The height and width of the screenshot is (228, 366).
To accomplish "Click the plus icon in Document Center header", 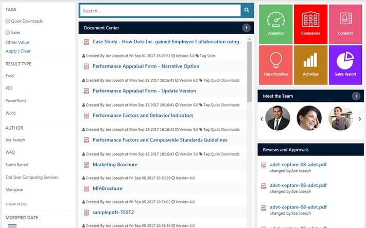I will (x=246, y=28).
